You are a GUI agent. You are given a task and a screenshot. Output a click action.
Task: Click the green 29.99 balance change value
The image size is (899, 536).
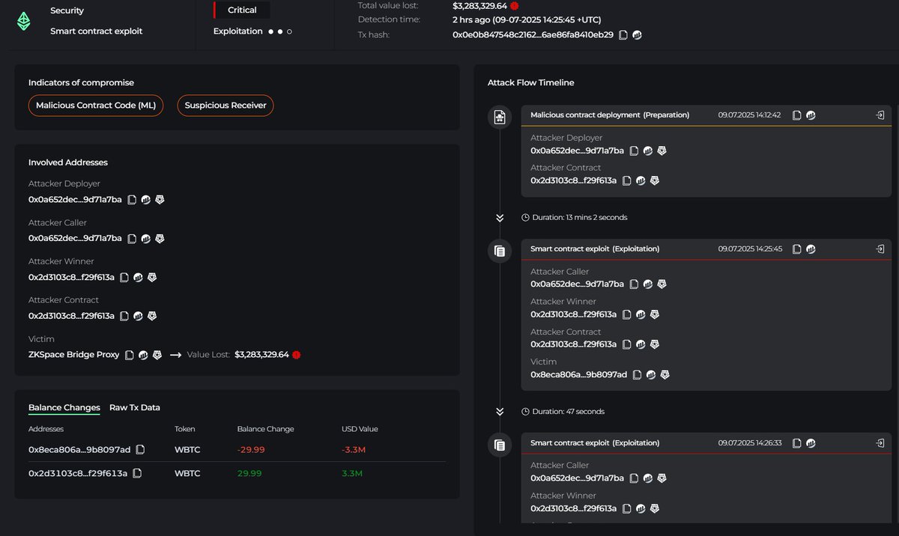[x=249, y=473]
